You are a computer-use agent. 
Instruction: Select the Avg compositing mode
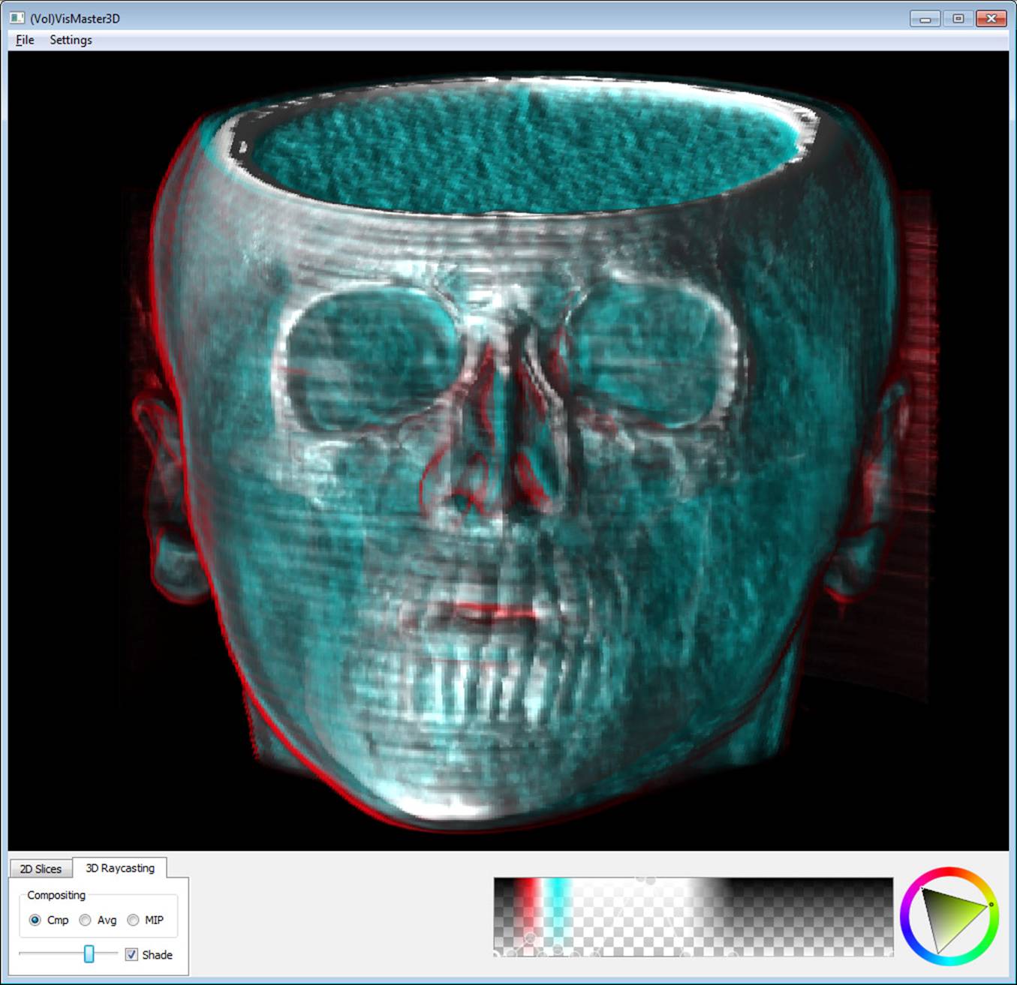click(84, 920)
